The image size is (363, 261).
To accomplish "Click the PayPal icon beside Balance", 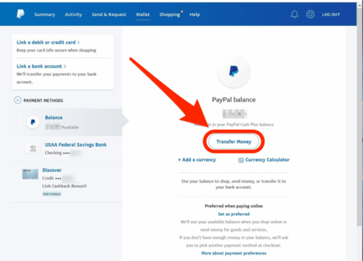I will tap(33, 122).
